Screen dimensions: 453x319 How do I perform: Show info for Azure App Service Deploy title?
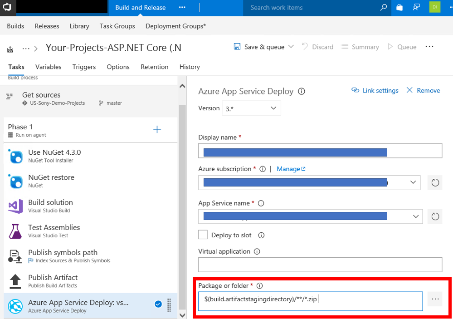click(x=302, y=91)
